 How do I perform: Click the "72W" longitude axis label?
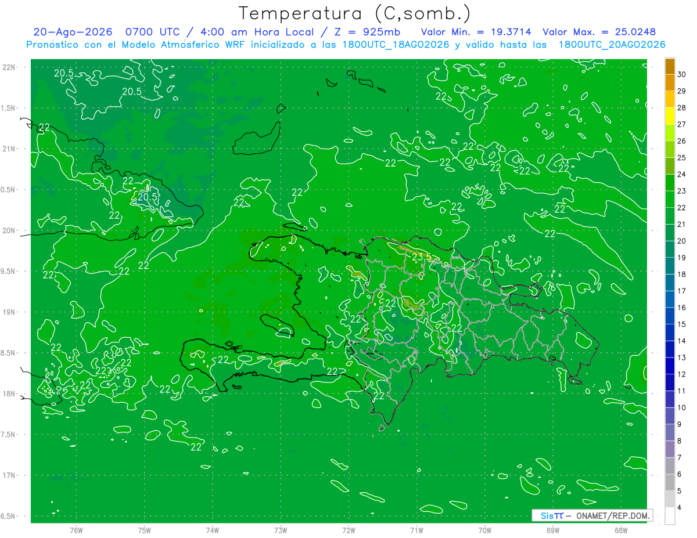click(348, 530)
